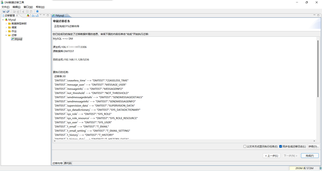Click the Save toolbar icon

click(4, 11)
